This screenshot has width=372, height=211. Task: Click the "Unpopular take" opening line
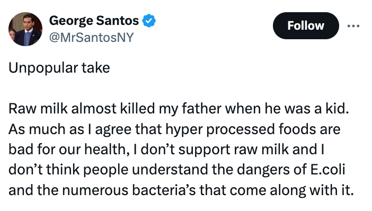pyautogui.click(x=59, y=68)
